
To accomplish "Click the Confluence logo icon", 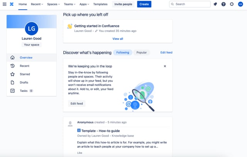I will click(12, 4).
